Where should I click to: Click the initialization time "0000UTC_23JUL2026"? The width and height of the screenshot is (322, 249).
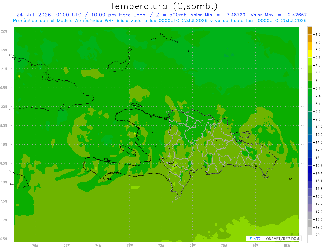(x=183, y=21)
